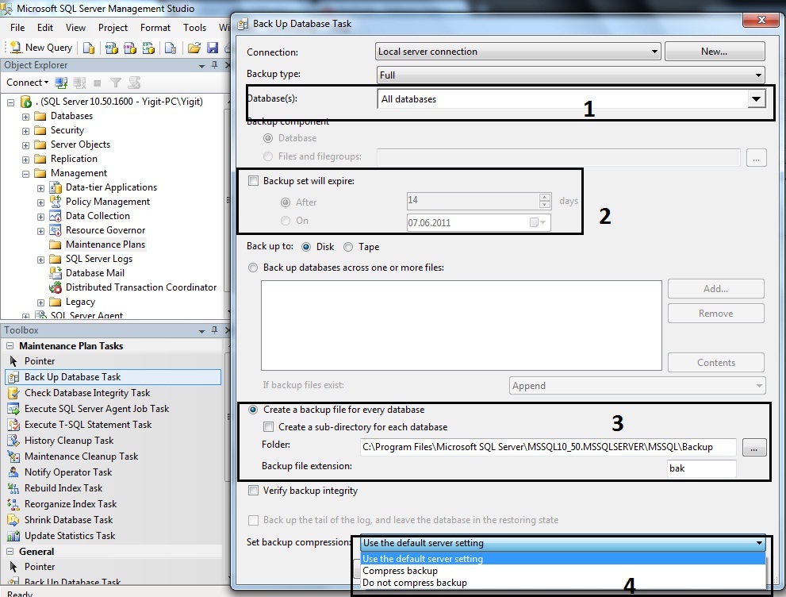The image size is (786, 597).
Task: Open the Database(s) dropdown
Action: [756, 99]
